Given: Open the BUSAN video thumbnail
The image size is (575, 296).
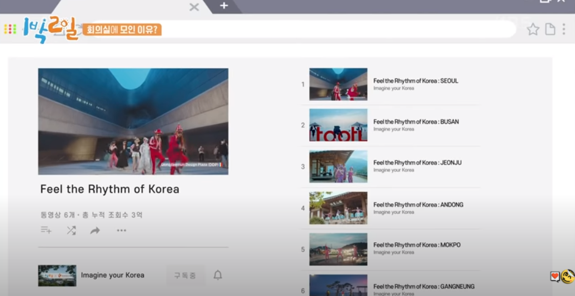Looking at the screenshot, I should tap(338, 125).
